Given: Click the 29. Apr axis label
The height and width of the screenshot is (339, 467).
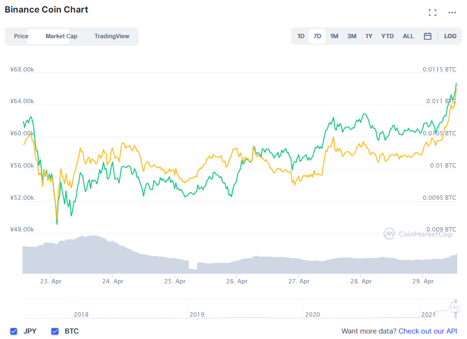Looking at the screenshot, I should pyautogui.click(x=423, y=281).
